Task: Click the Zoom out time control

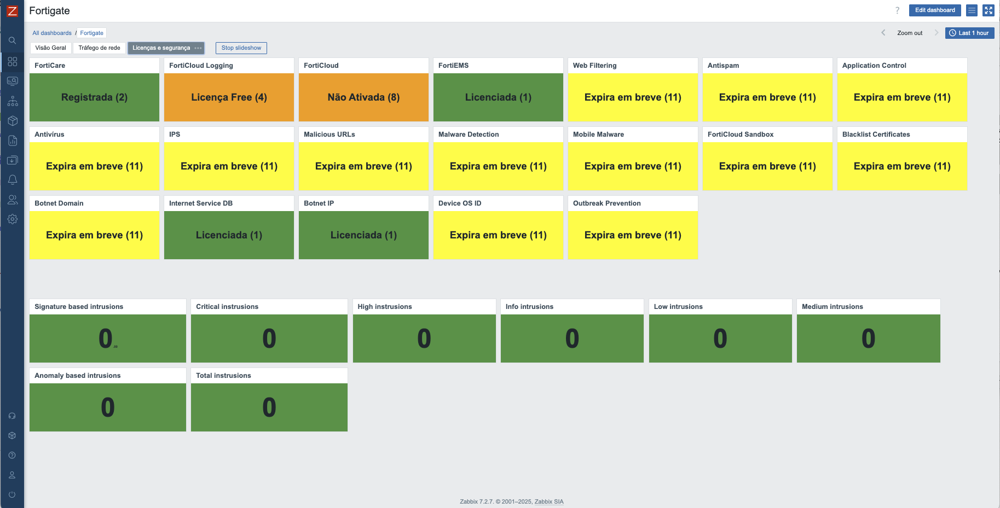Action: pos(909,33)
